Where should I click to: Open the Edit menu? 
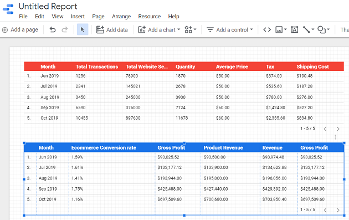[x=39, y=17]
